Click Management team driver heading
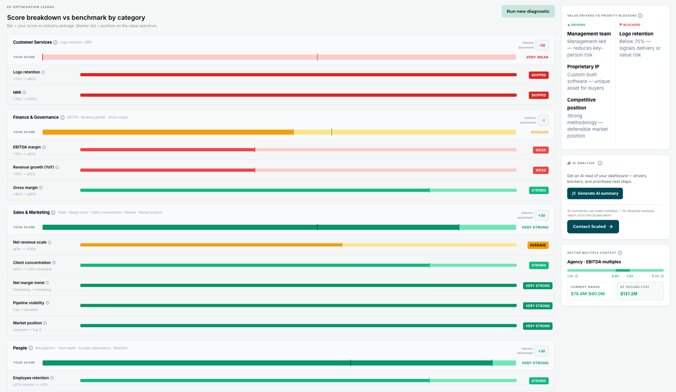Image resolution: width=676 pixels, height=392 pixels. point(589,34)
